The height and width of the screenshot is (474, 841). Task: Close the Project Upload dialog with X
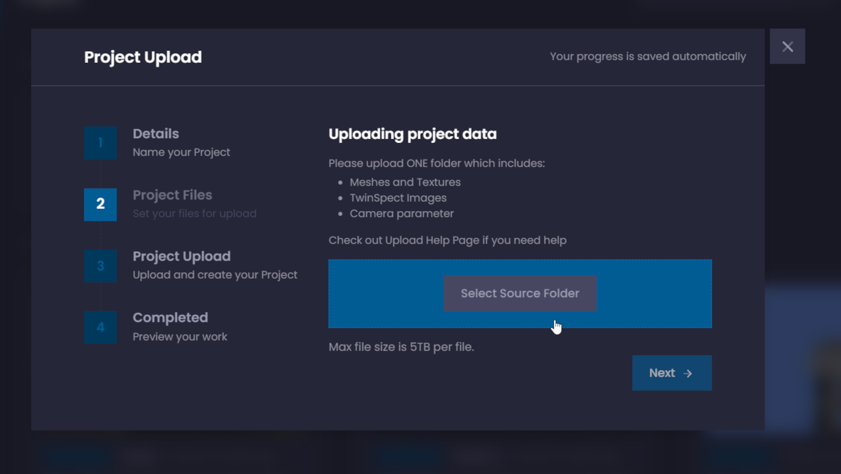pyautogui.click(x=787, y=46)
